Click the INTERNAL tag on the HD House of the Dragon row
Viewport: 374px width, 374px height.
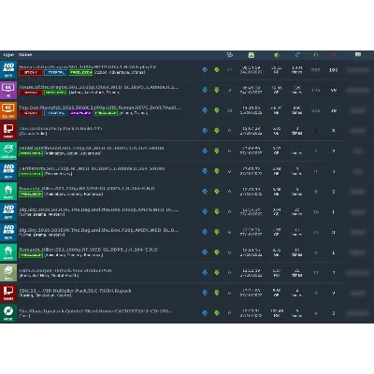[x=56, y=72]
